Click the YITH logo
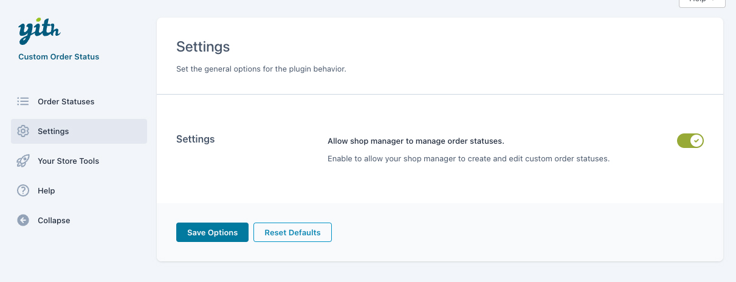Screen dimensions: 736x282 [39, 32]
